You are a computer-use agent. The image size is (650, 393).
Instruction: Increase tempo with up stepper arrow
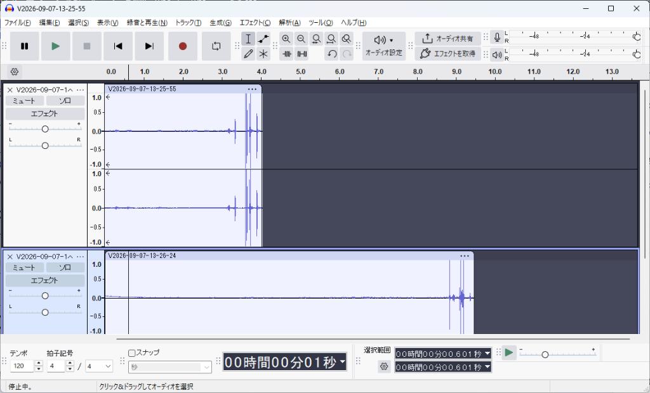[x=39, y=363]
